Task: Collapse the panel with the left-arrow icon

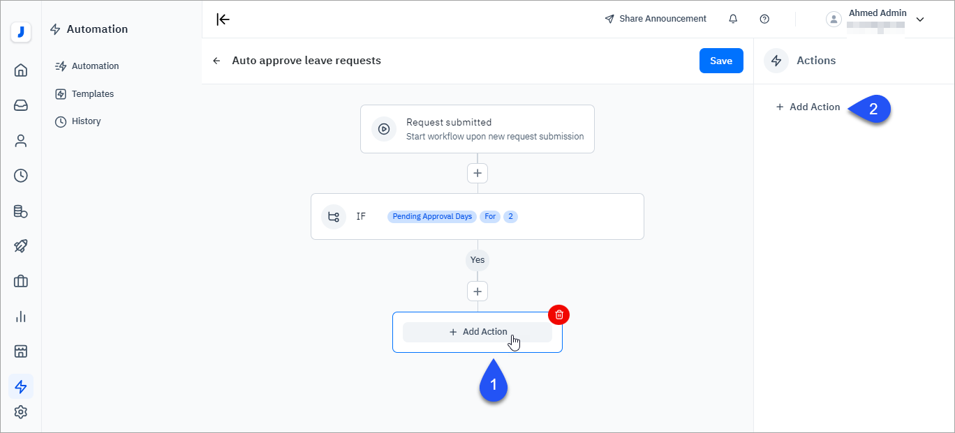Action: pos(223,19)
